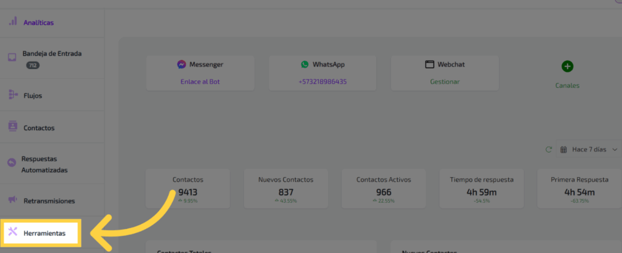Select the Contactos 9413 stat card
Image resolution: width=622 pixels, height=253 pixels.
188,189
